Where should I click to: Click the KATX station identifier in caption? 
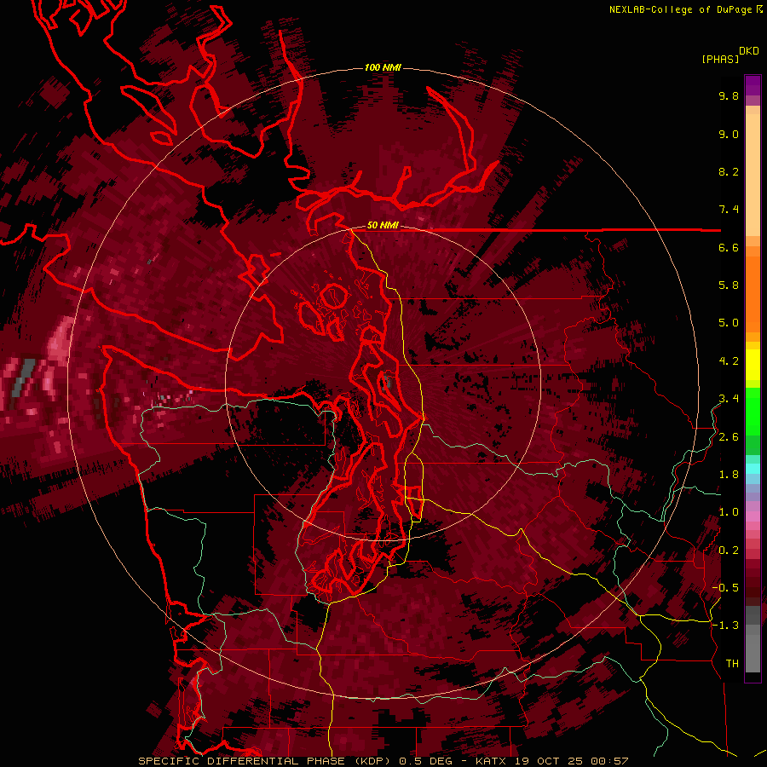click(491, 761)
